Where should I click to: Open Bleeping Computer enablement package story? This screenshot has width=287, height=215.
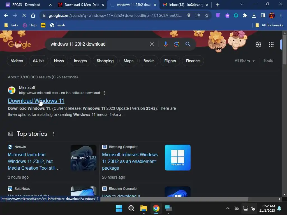[x=130, y=161]
